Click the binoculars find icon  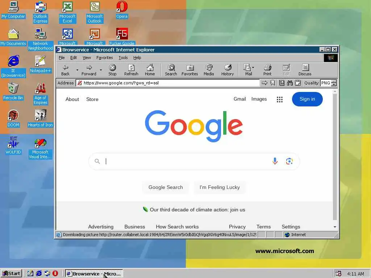290,83
